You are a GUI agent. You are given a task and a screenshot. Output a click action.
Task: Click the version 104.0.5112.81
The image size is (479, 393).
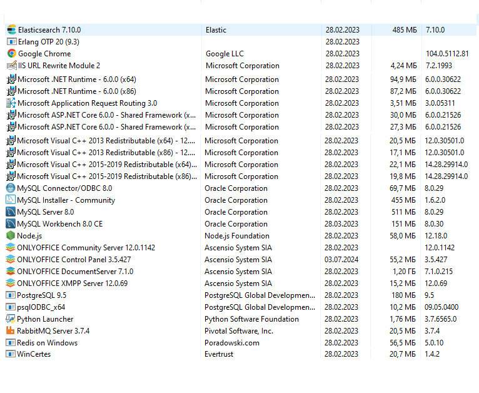click(447, 54)
